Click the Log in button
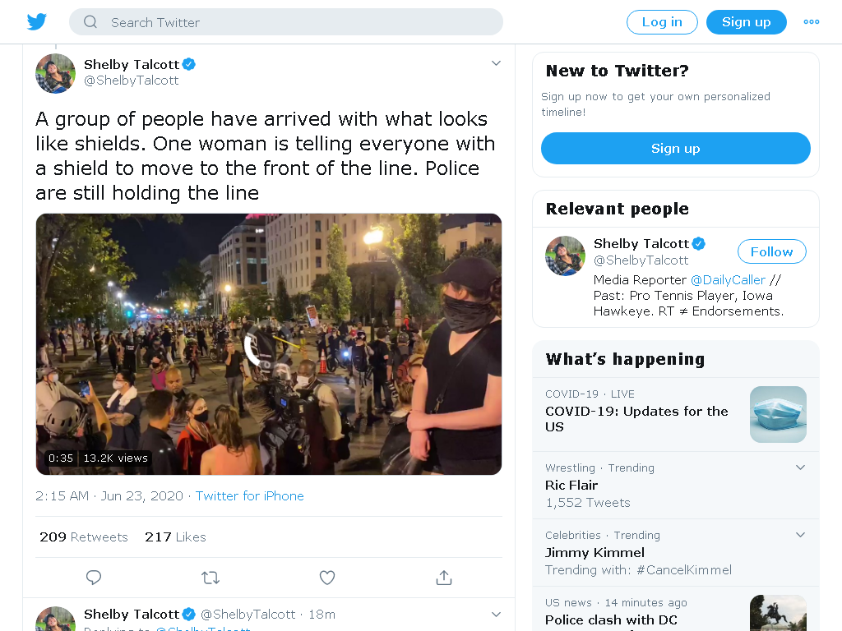 coord(662,22)
